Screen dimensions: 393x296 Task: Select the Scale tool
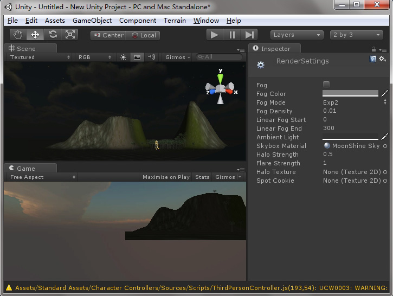click(70, 35)
